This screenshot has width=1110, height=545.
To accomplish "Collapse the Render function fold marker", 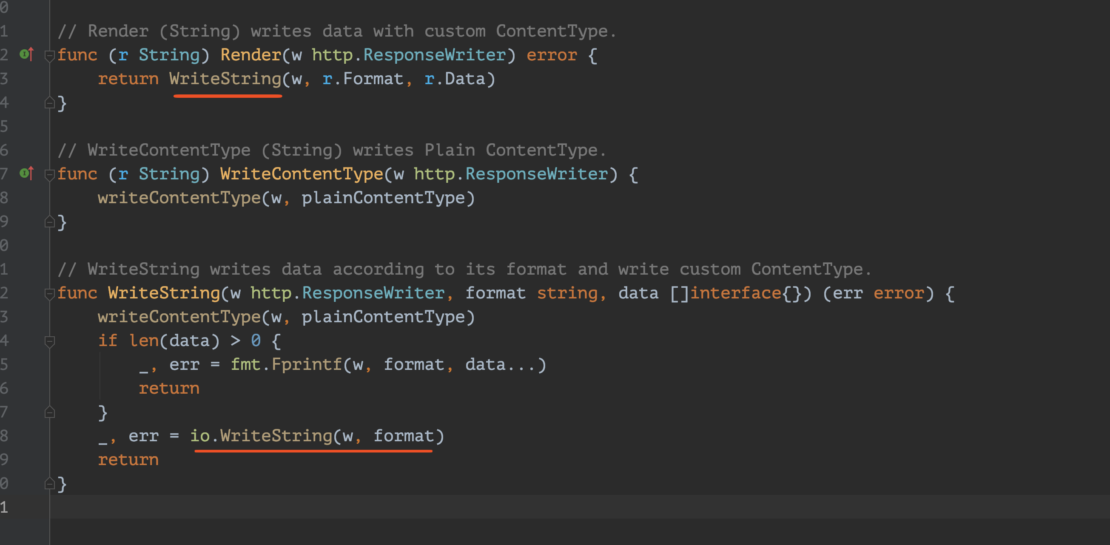I will pos(50,56).
